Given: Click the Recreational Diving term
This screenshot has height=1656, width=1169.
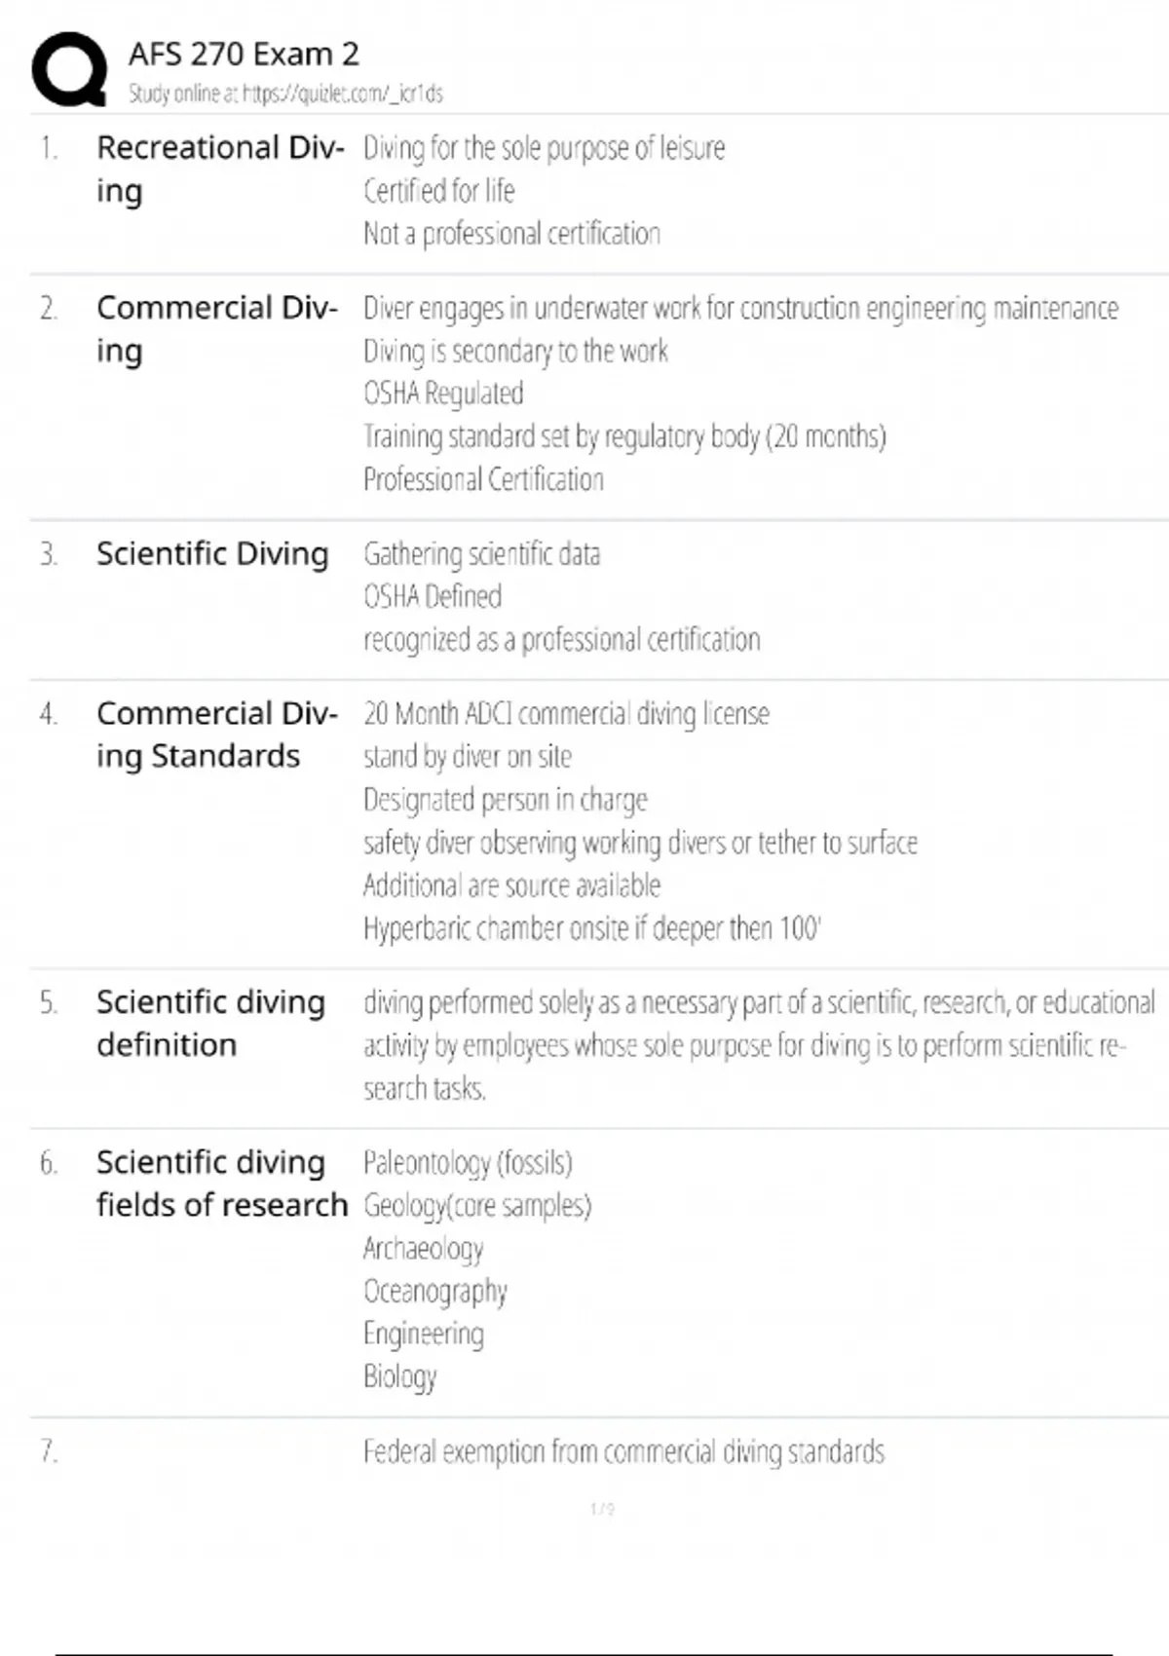Looking at the screenshot, I should [220, 169].
